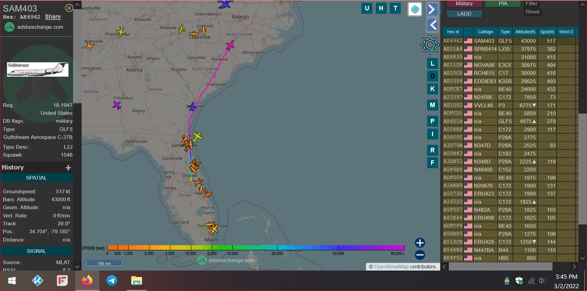Toggle the M map option button

tap(432, 105)
